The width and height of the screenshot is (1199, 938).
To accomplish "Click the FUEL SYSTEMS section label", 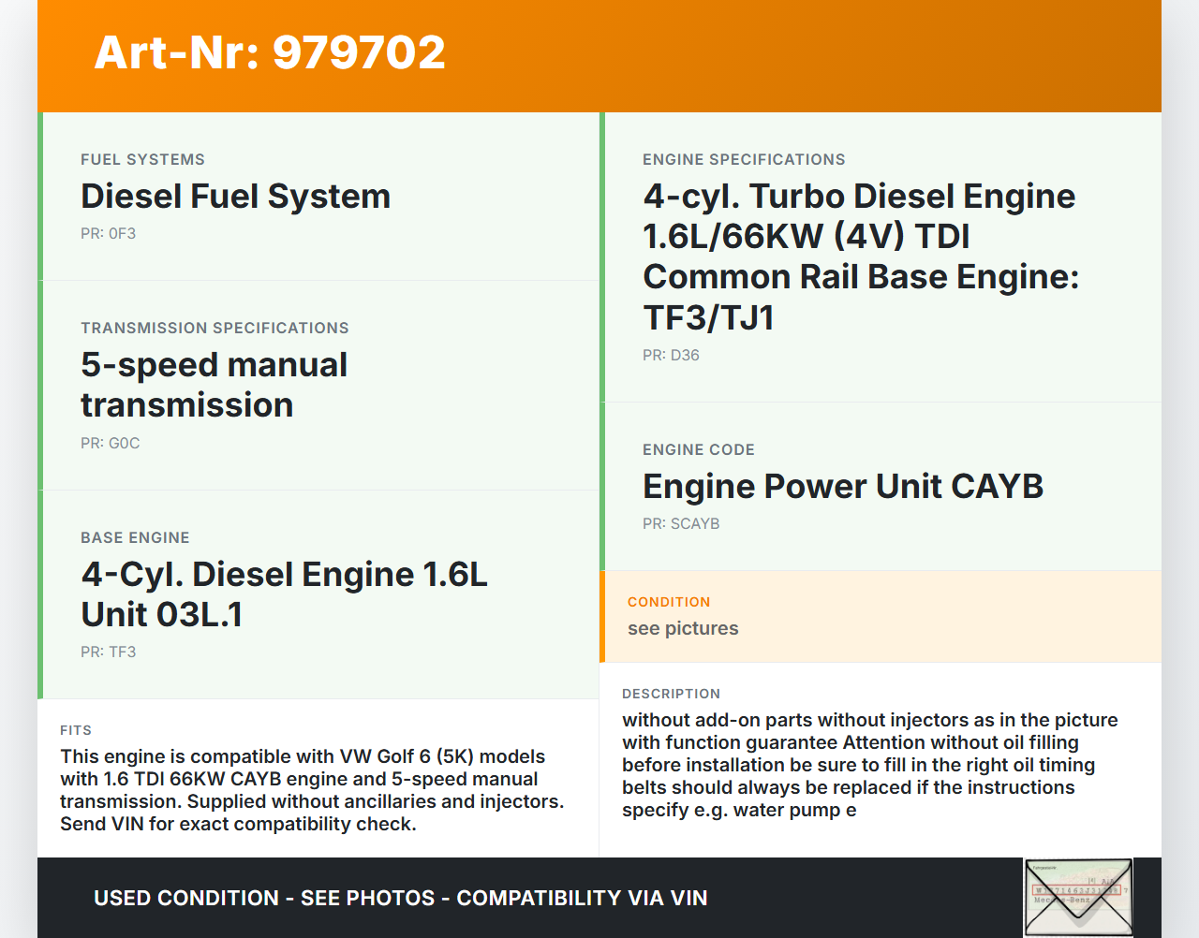I will (x=142, y=160).
